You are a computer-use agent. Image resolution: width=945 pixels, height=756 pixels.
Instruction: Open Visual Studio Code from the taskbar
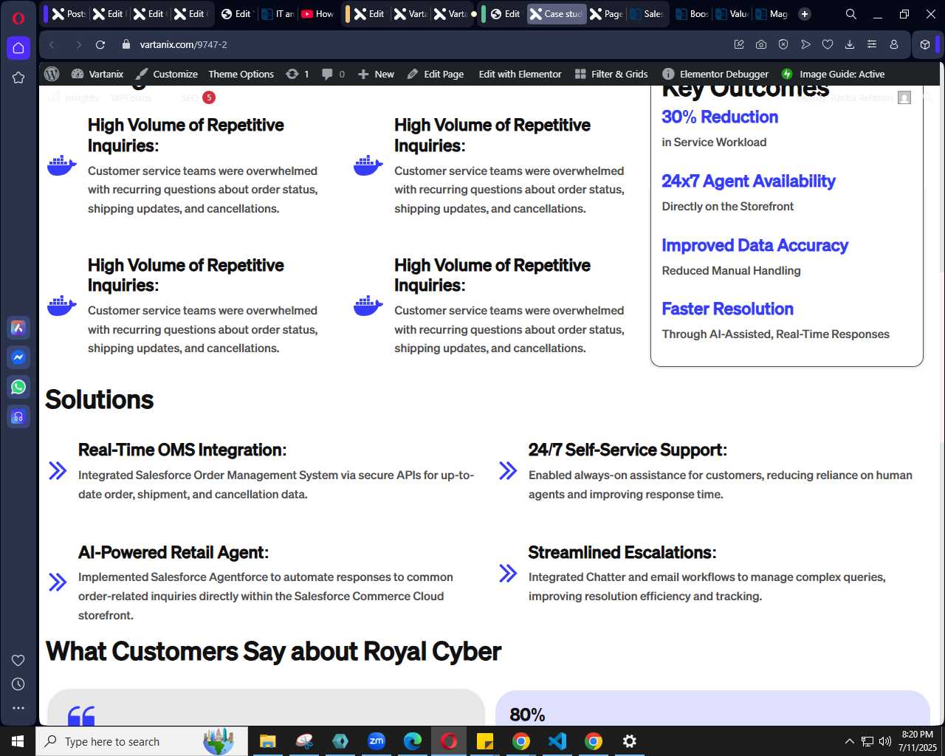[x=557, y=741]
